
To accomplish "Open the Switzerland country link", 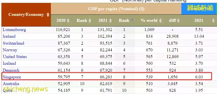I will pyautogui.click(x=13, y=43).
